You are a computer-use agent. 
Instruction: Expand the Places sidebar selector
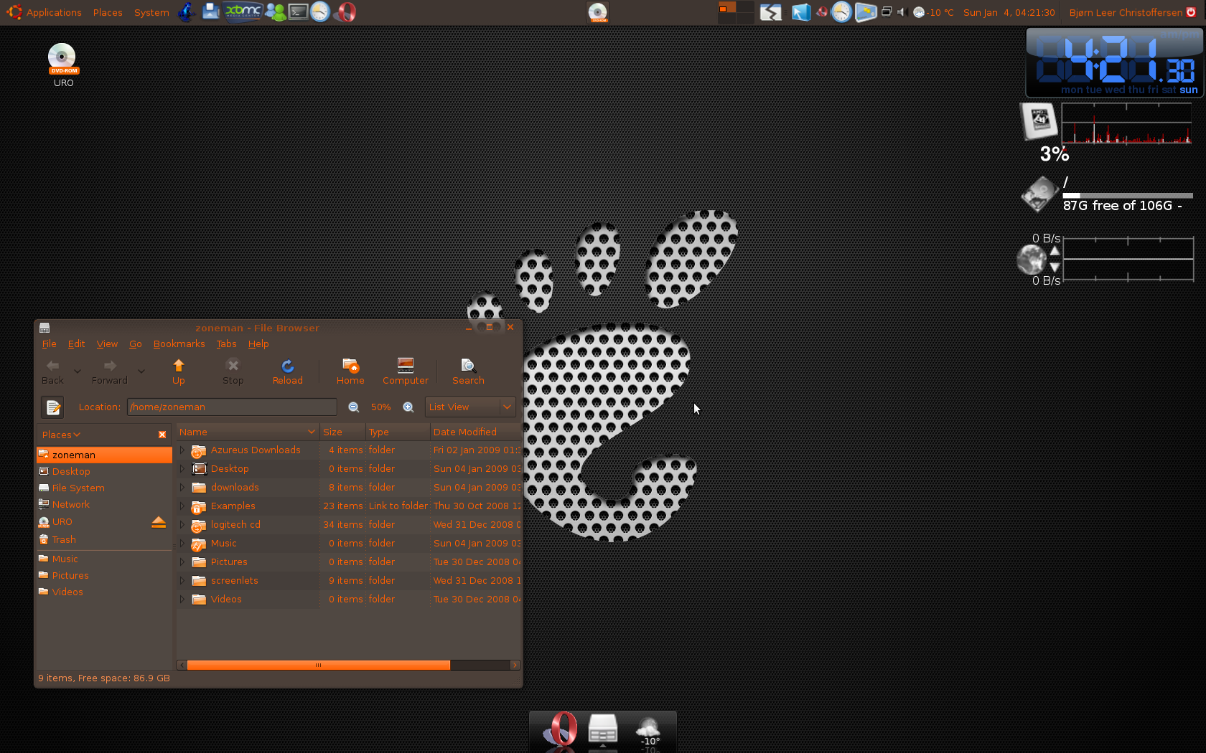[x=61, y=435]
